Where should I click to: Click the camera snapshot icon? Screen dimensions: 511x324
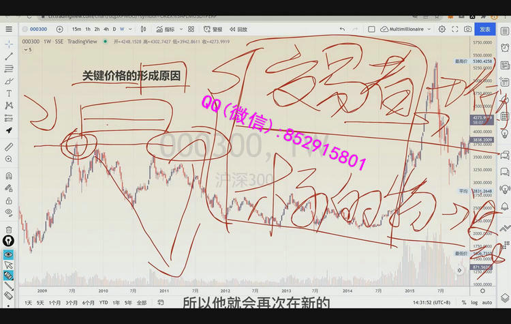[x=467, y=29]
